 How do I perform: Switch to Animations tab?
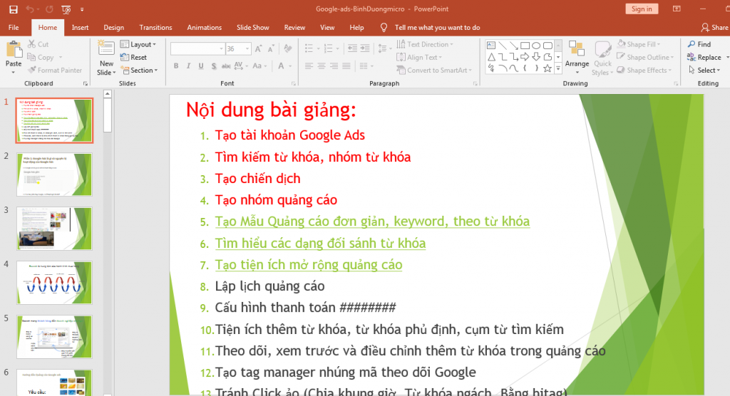[205, 28]
